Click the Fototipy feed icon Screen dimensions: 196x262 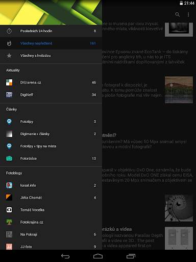pyautogui.click(x=9, y=122)
